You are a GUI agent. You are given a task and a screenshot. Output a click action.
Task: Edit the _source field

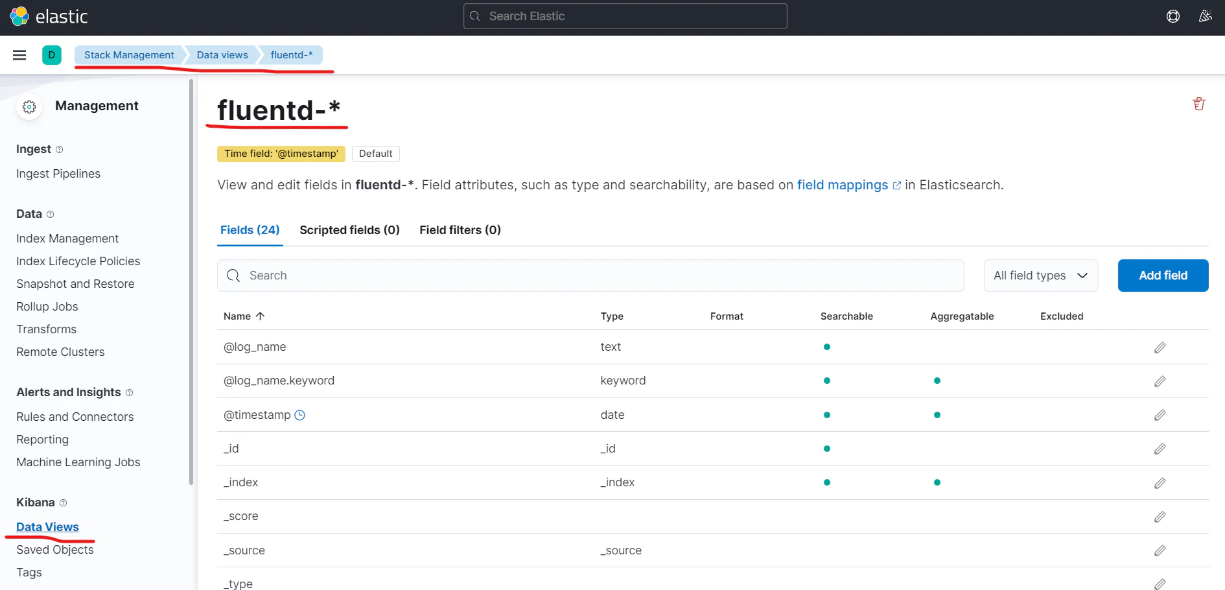coord(1160,550)
